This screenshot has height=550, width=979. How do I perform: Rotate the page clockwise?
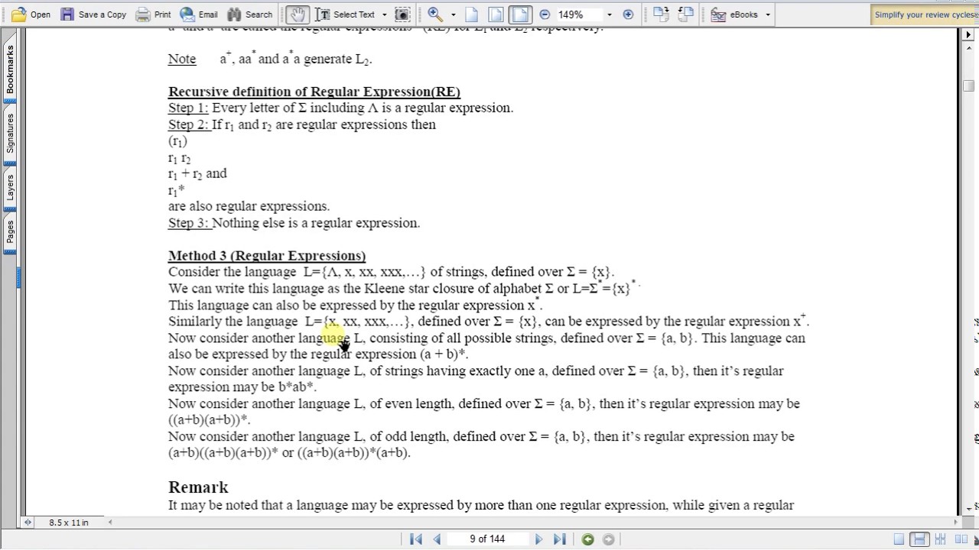click(661, 15)
